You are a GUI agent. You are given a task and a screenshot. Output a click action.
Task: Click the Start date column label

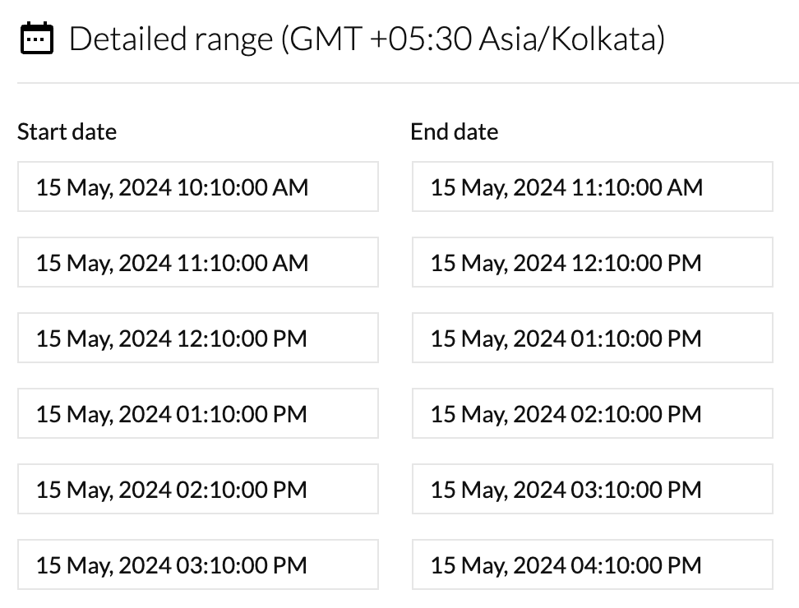(67, 131)
